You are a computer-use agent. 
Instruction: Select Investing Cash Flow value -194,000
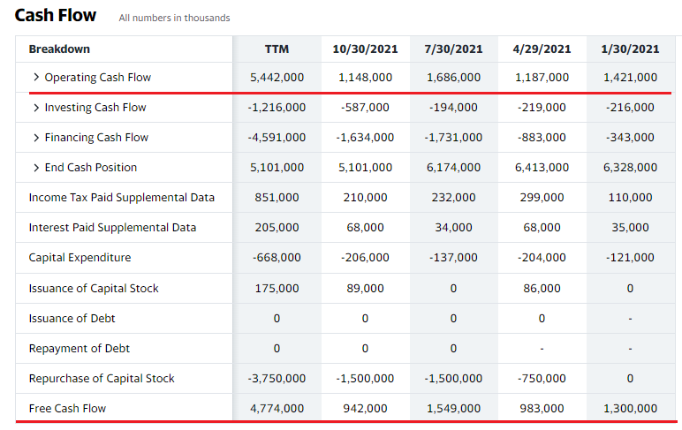tap(453, 108)
